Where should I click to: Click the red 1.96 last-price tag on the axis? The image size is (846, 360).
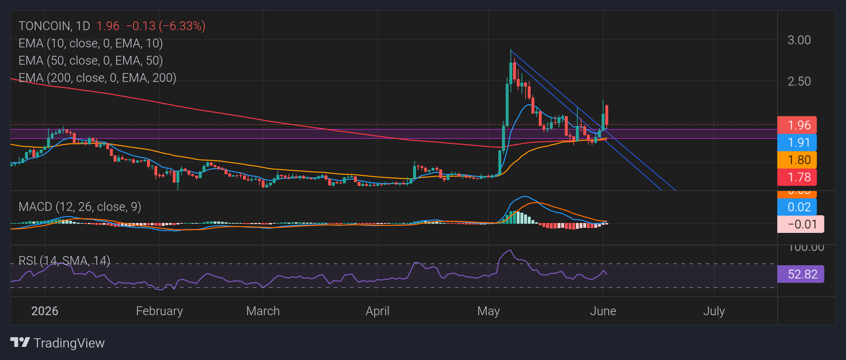[x=797, y=125]
